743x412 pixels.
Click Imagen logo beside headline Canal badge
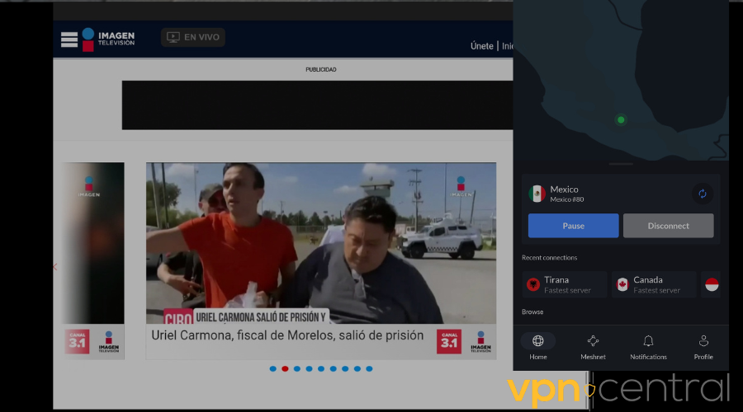point(480,341)
